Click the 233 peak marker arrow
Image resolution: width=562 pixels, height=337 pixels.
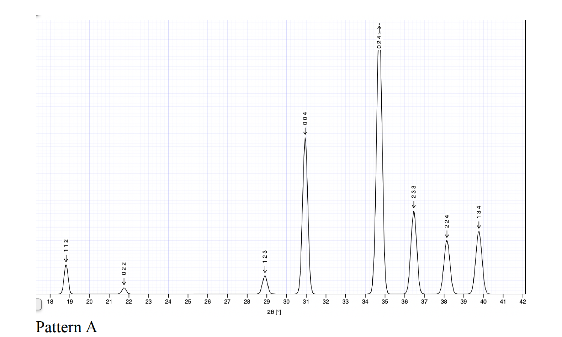(x=414, y=205)
